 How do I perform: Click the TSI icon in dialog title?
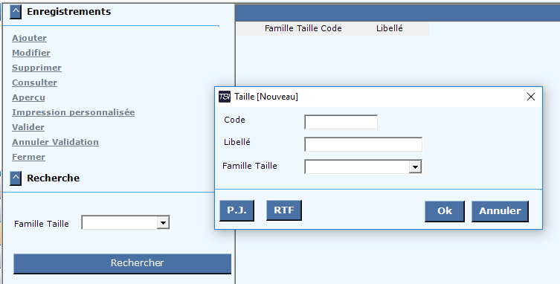pyautogui.click(x=225, y=97)
